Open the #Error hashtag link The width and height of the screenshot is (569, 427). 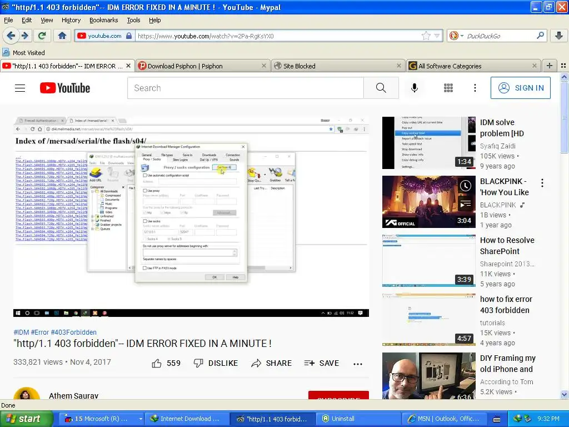[x=40, y=332]
